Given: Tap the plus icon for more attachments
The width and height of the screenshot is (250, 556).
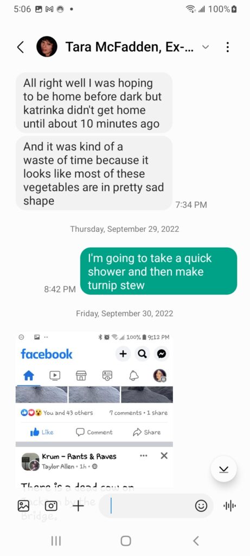Looking at the screenshot, I should pos(78,506).
